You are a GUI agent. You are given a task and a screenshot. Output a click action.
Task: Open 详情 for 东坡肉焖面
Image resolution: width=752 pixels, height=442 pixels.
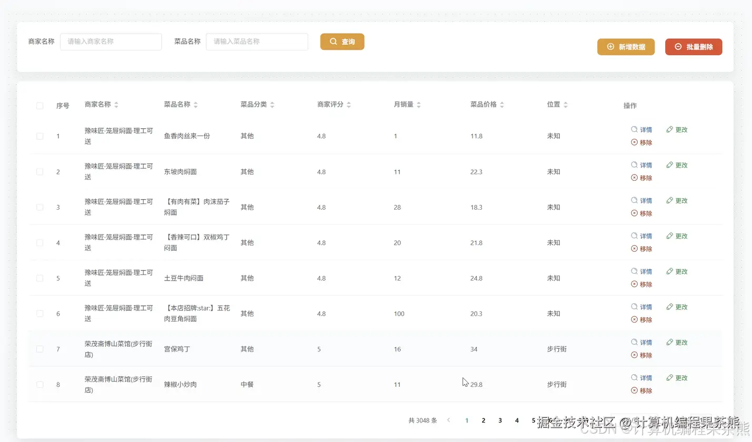(641, 165)
